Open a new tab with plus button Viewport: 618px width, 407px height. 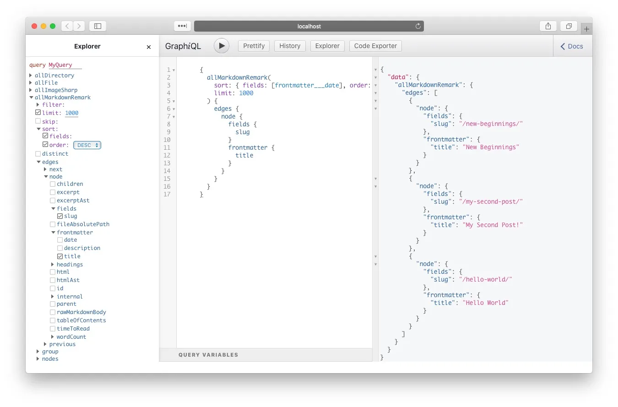click(586, 28)
